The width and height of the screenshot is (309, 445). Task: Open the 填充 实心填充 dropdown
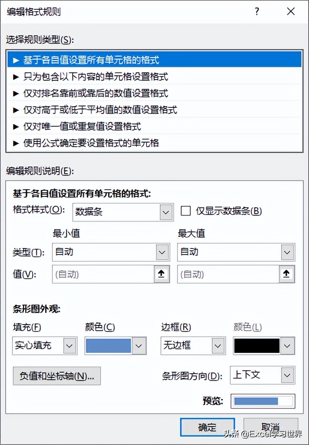pos(45,346)
